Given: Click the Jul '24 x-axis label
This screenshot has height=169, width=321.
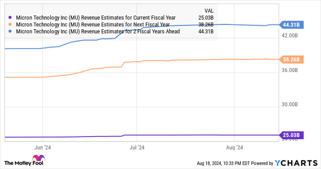Looking at the screenshot, I should (137, 147).
